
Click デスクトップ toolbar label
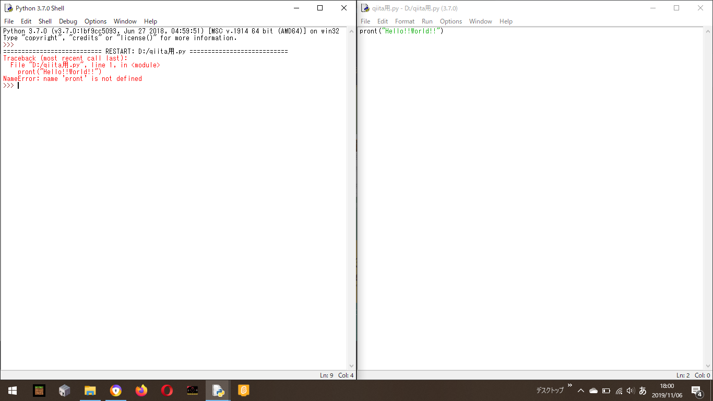(x=550, y=391)
